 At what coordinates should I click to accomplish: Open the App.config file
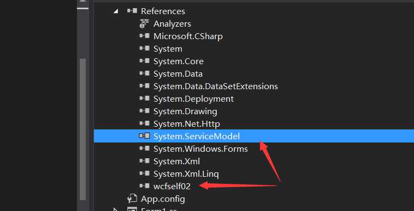[163, 199]
